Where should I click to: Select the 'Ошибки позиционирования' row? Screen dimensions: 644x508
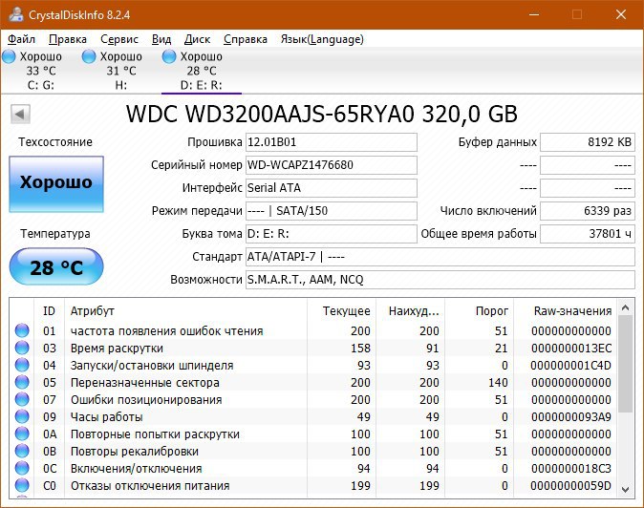pyautogui.click(x=313, y=400)
